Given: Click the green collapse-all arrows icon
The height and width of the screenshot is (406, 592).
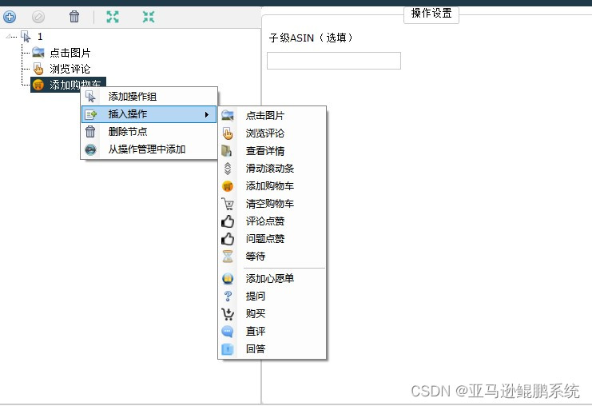Looking at the screenshot, I should (x=149, y=17).
